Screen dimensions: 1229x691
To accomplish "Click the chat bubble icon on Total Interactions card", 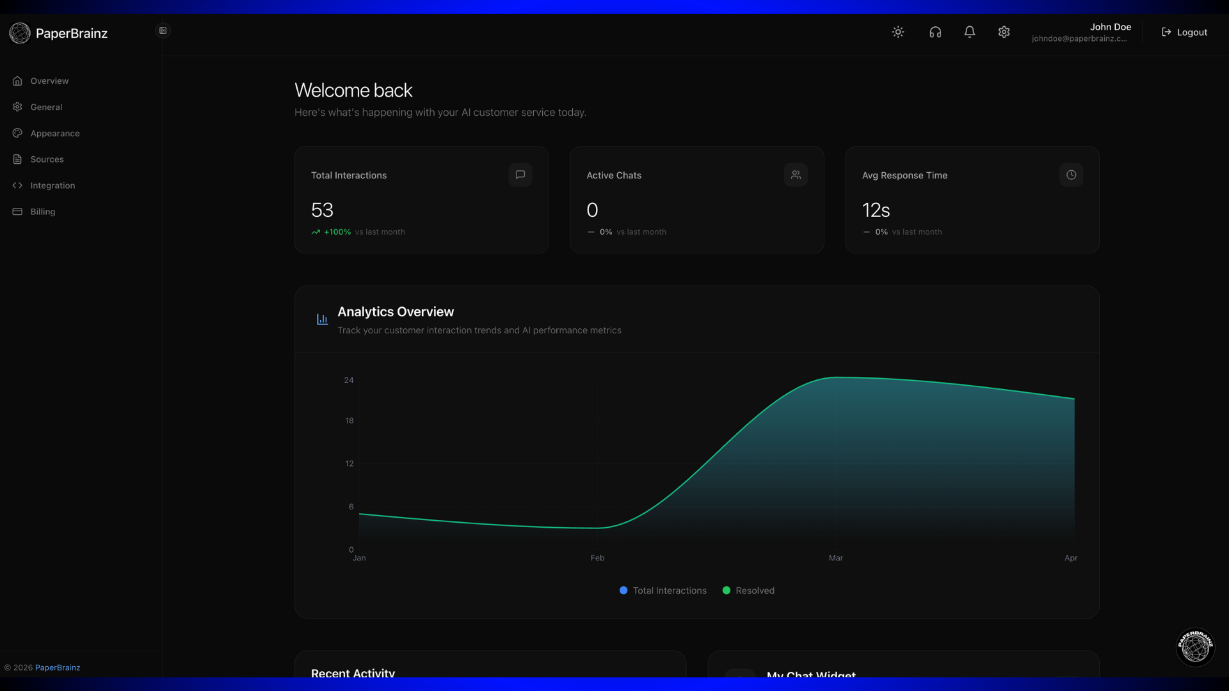I will (520, 175).
